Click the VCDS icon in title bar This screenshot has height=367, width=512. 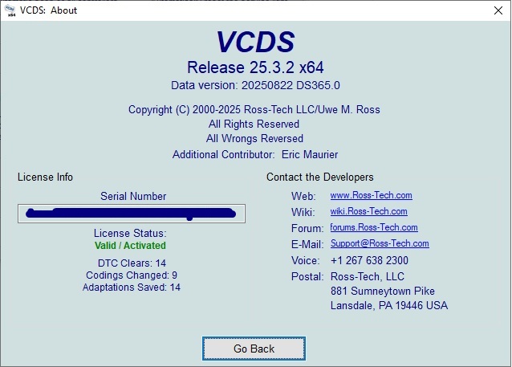coord(10,10)
